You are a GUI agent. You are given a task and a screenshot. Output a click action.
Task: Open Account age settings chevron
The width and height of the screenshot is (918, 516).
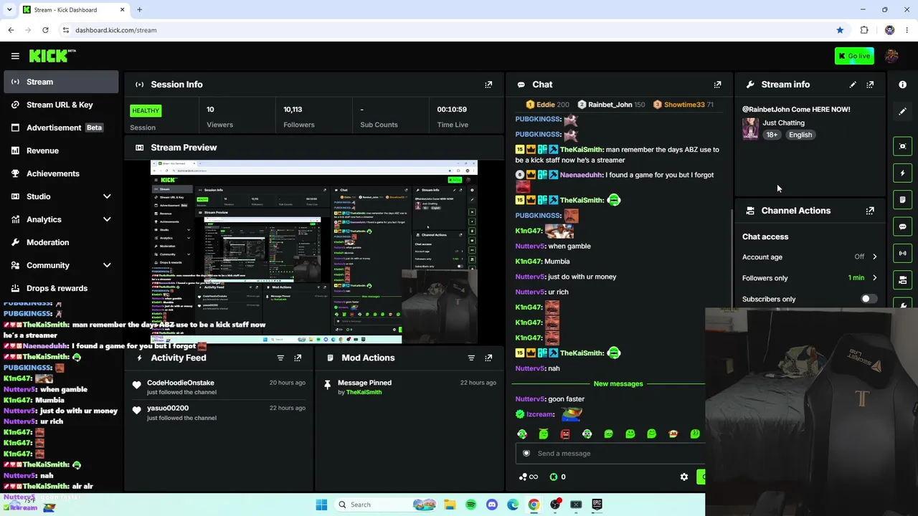874,257
